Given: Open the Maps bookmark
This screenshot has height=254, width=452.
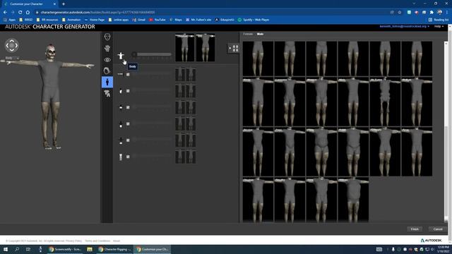Looking at the screenshot, I should [176, 20].
